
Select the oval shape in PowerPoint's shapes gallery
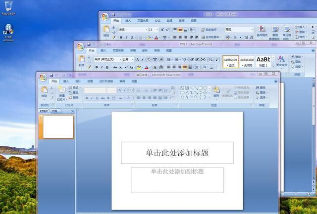pos(205,88)
